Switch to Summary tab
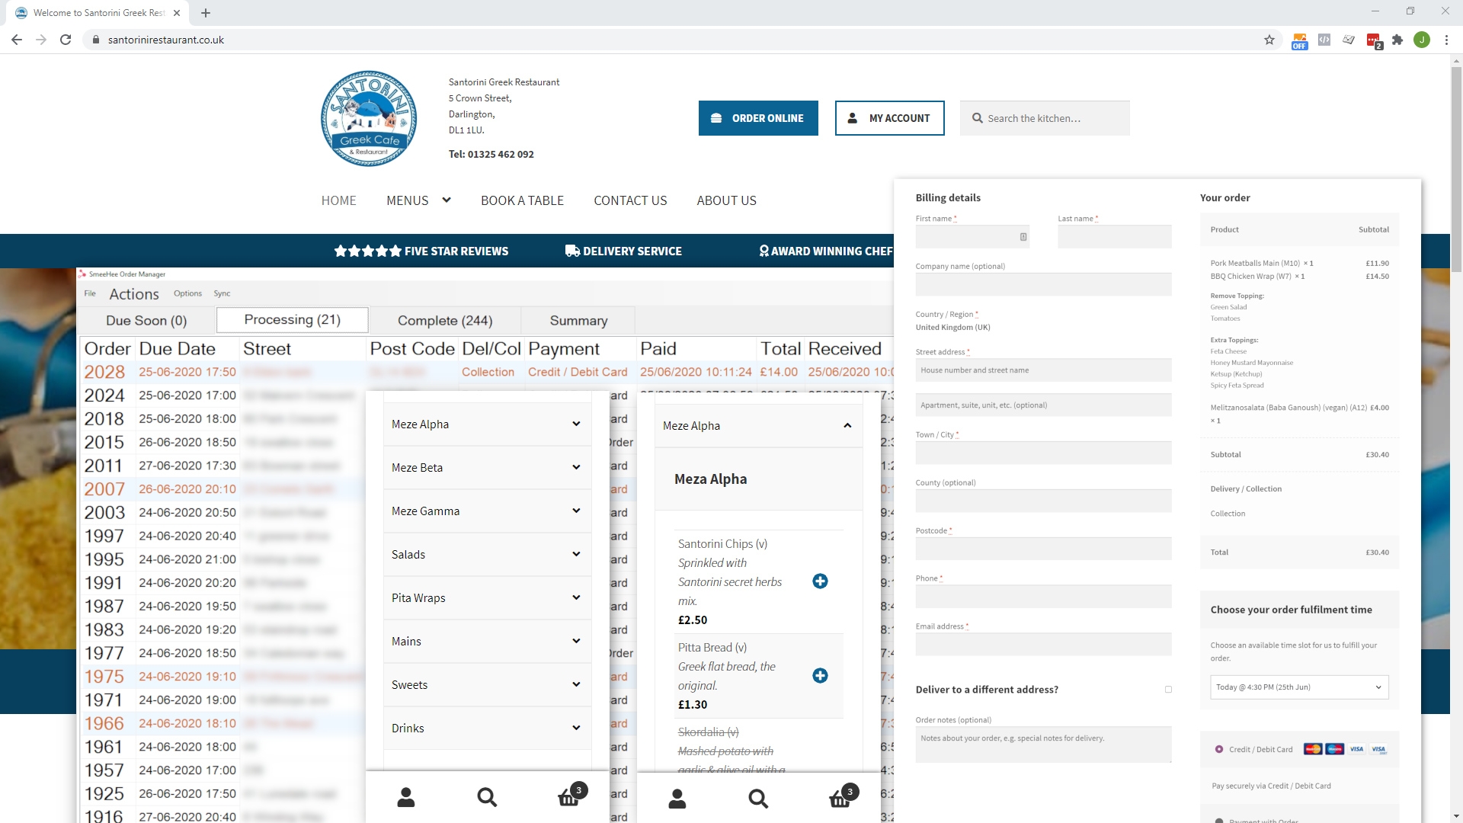 [x=578, y=321]
